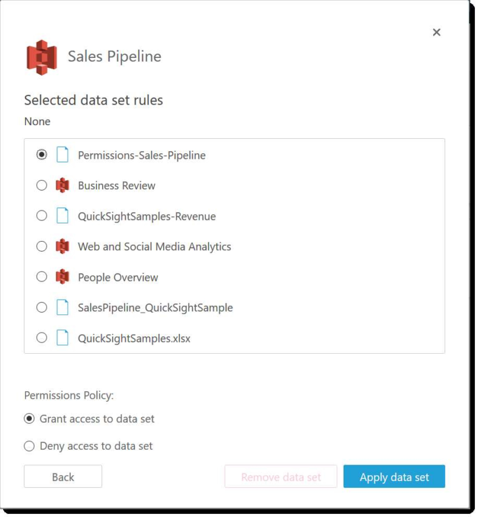
Task: Click the People Overview S3 icon
Action: click(62, 277)
